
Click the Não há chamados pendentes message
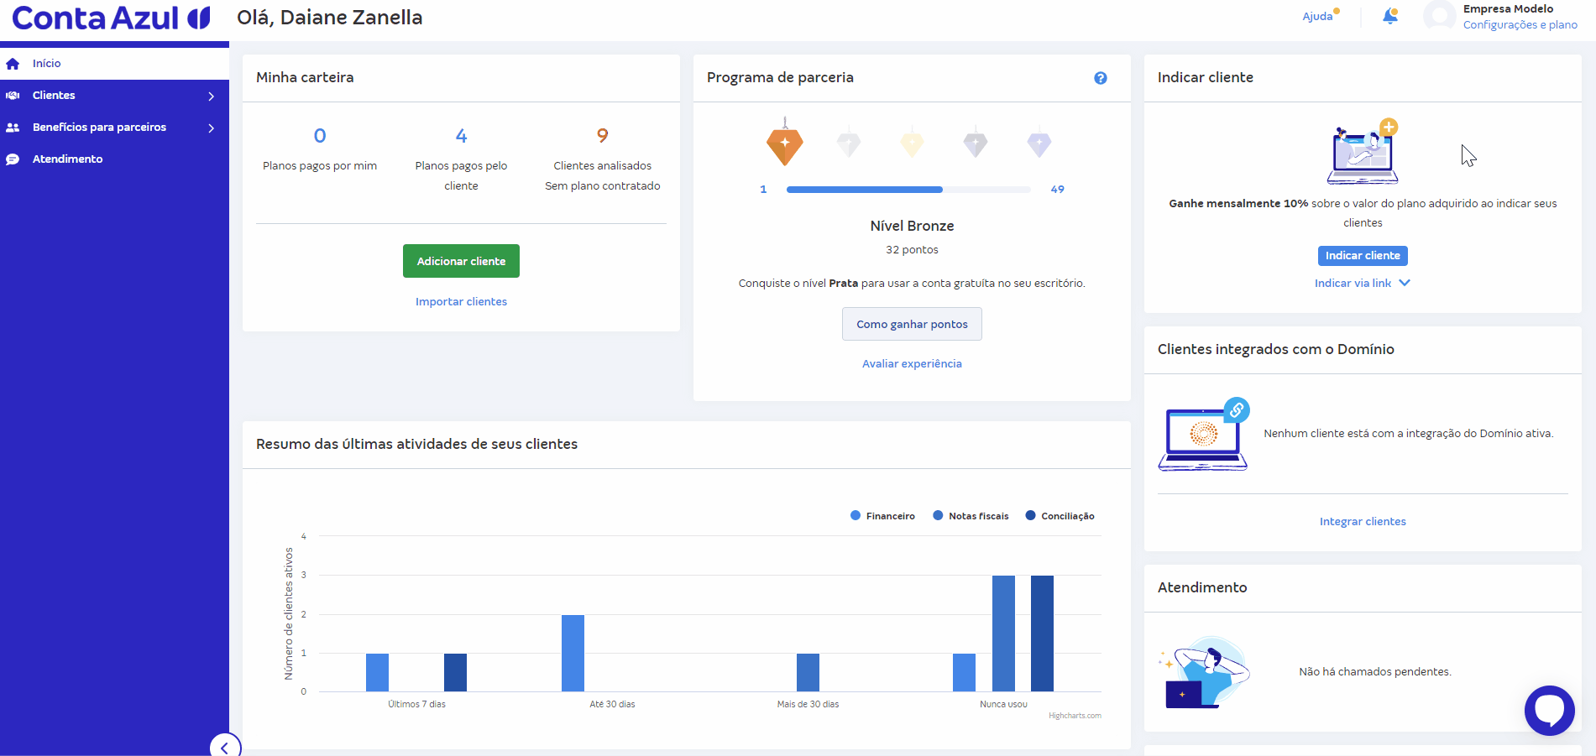click(x=1374, y=672)
